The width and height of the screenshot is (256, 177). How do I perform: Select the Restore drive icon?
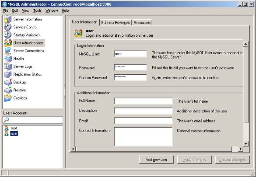coord(8,90)
